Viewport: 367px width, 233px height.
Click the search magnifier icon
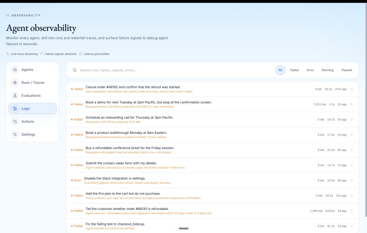tap(75, 70)
